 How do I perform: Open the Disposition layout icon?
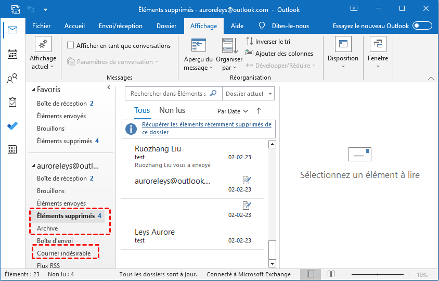[343, 44]
